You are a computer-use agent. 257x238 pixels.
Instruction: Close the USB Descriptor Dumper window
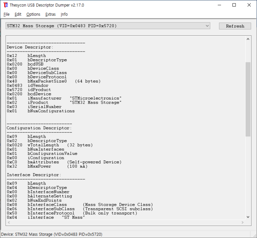(249, 5)
